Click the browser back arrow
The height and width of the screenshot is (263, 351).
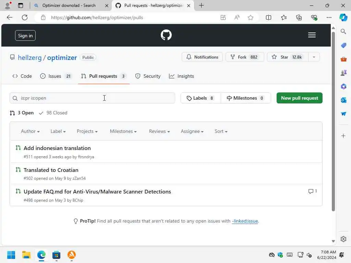[9, 17]
